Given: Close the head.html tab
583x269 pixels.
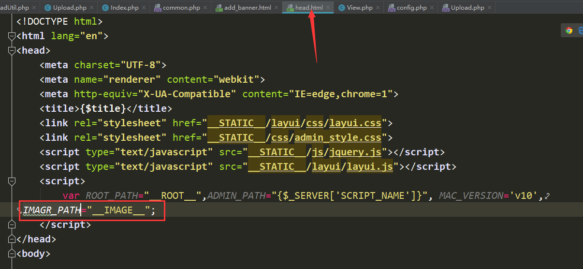Looking at the screenshot, I should [329, 8].
